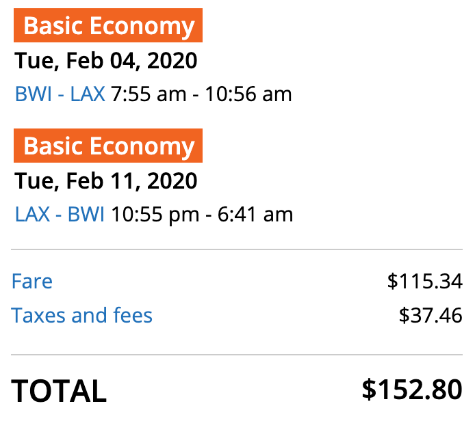The width and height of the screenshot is (475, 421).
Task: Click the 7:55 am departure time
Action: 149,94
